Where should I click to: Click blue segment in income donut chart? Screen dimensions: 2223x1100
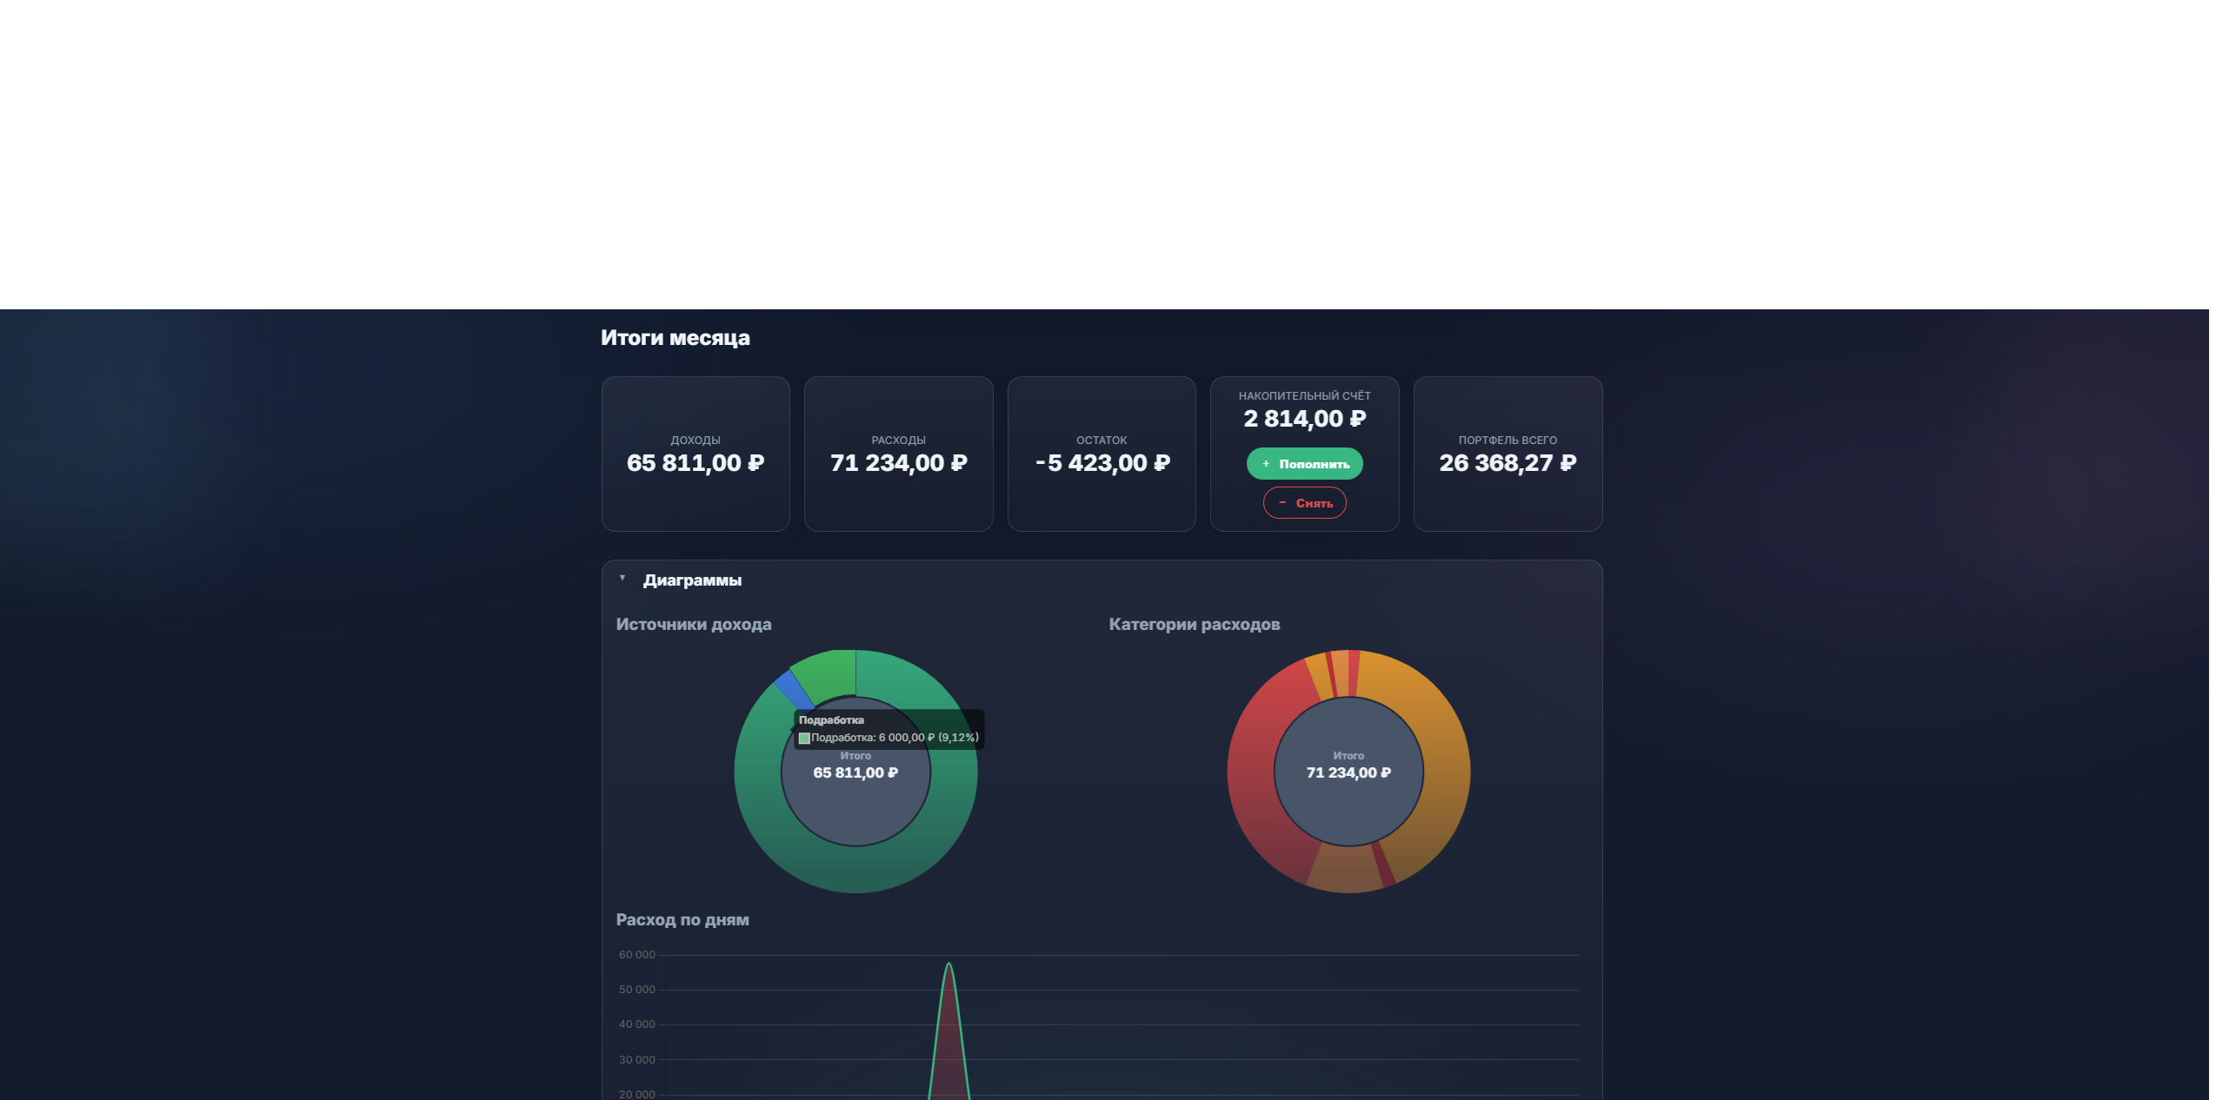click(x=792, y=688)
